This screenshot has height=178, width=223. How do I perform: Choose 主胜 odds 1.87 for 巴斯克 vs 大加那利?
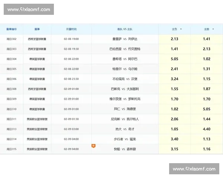click(207, 89)
